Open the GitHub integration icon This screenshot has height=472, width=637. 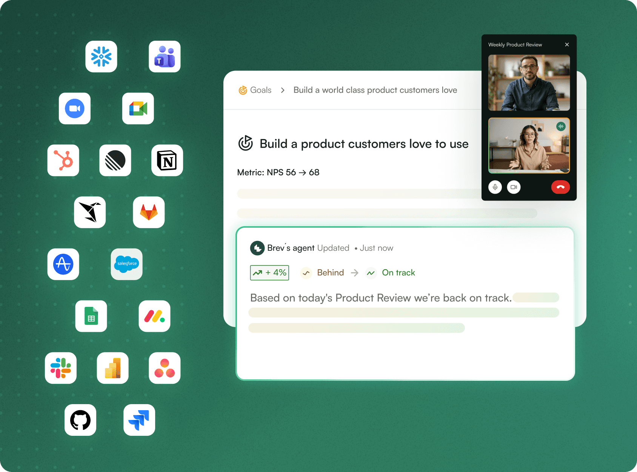pos(80,420)
